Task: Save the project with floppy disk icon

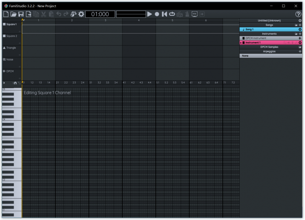Action: (x=21, y=14)
